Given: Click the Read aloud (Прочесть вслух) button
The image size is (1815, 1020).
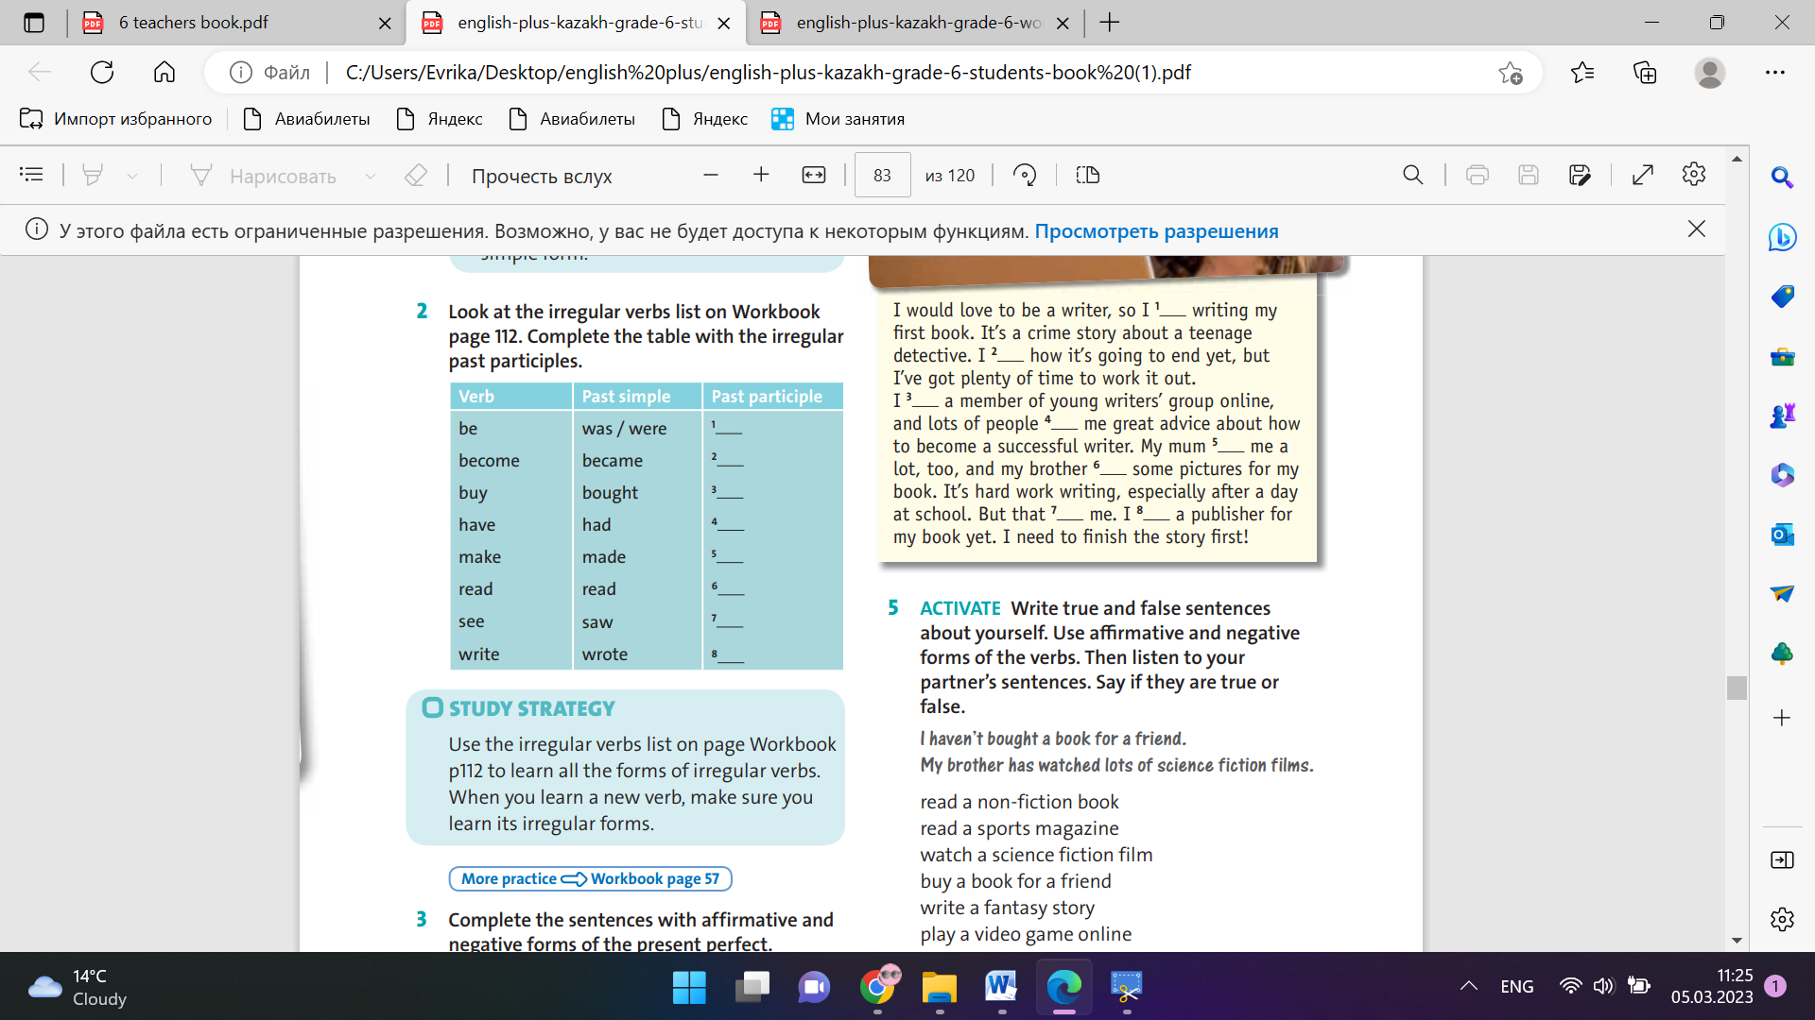Looking at the screenshot, I should pyautogui.click(x=542, y=176).
